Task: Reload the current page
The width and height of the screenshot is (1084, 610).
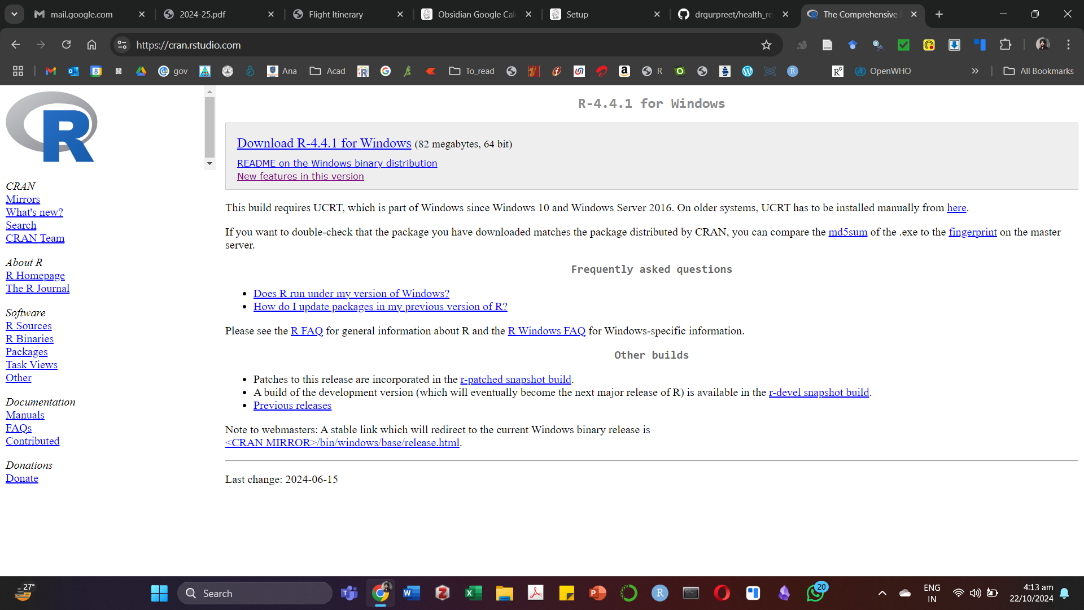Action: (66, 45)
